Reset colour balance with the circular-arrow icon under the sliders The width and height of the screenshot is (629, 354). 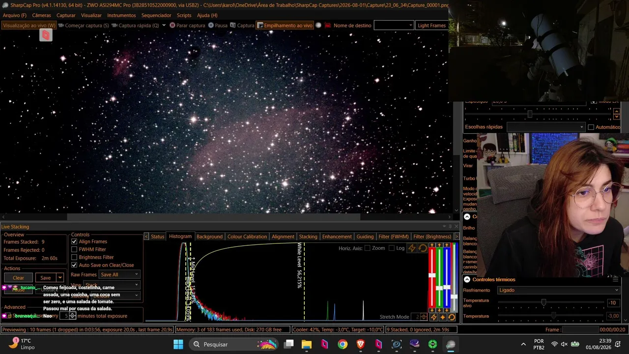(452, 317)
